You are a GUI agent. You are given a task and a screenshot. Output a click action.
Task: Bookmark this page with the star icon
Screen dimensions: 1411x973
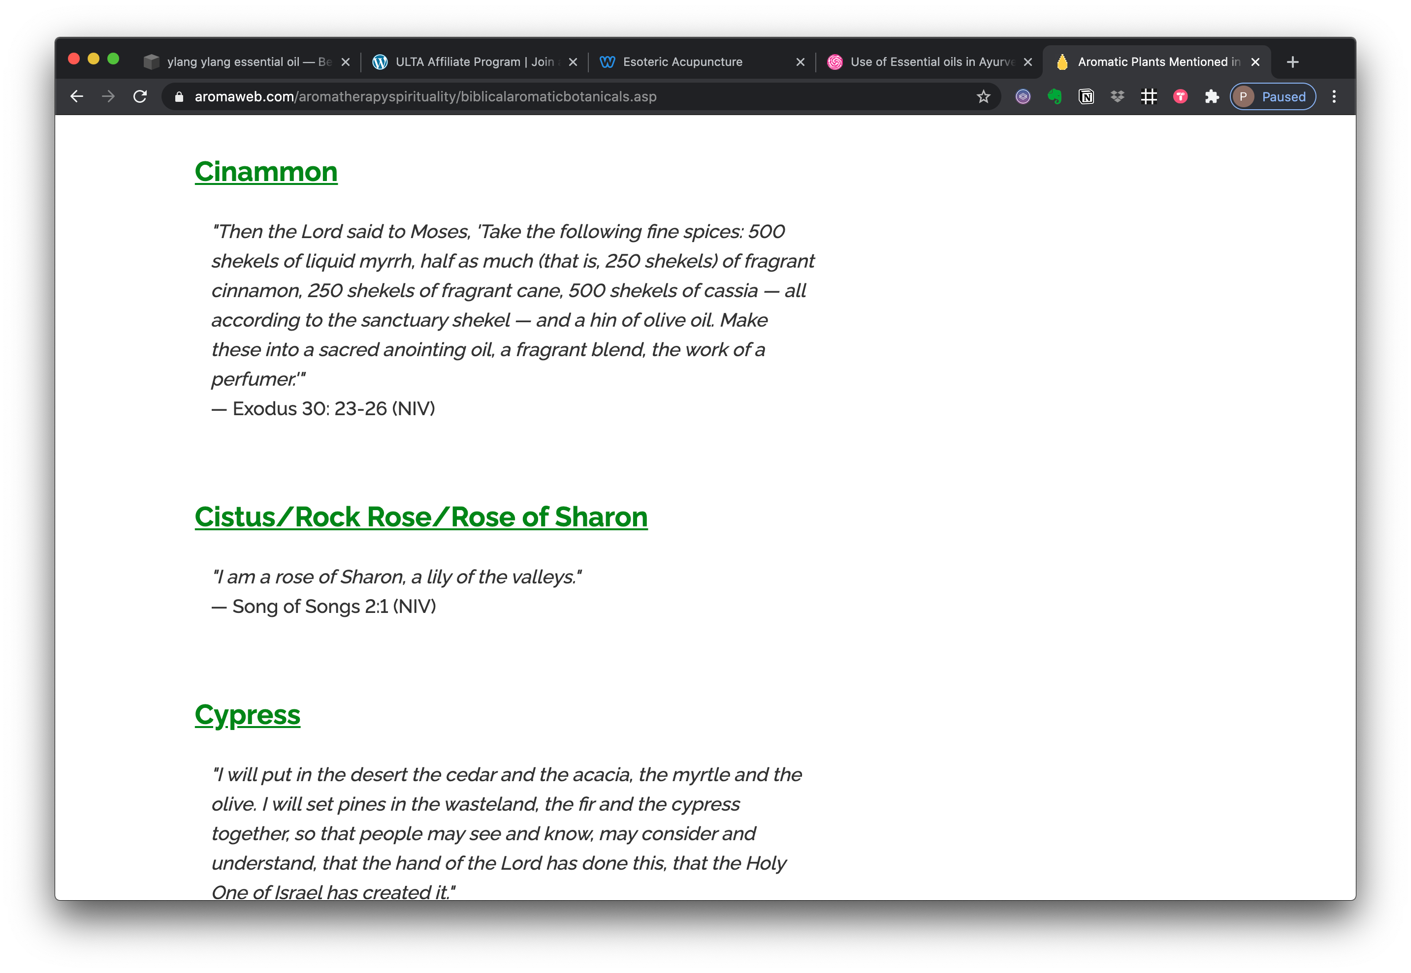983,96
